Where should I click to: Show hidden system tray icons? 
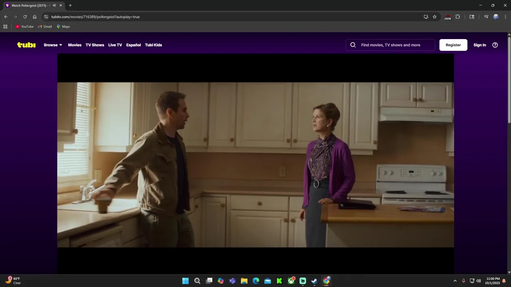tap(455, 281)
